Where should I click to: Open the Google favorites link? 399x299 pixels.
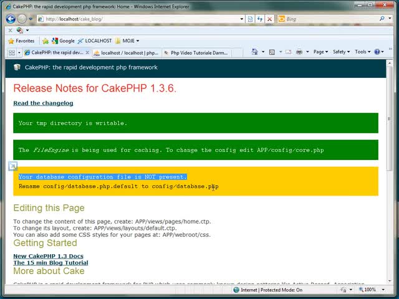(63, 41)
